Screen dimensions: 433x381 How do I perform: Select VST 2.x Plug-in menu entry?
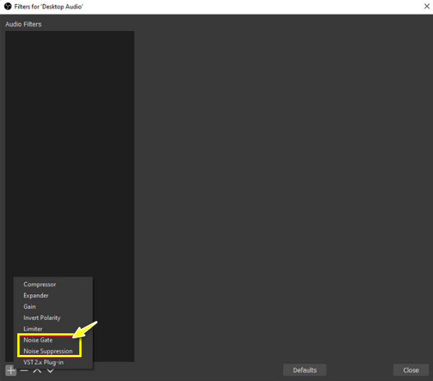(43, 361)
